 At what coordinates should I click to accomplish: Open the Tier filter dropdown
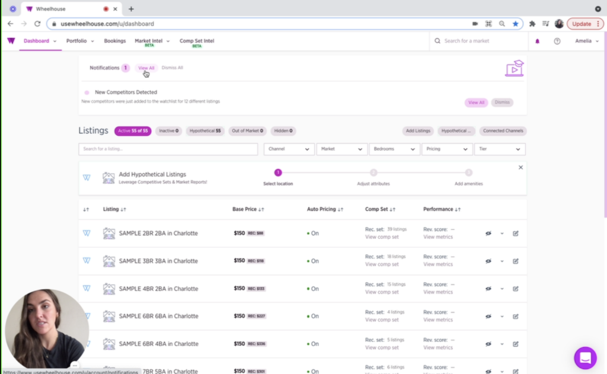pos(500,149)
